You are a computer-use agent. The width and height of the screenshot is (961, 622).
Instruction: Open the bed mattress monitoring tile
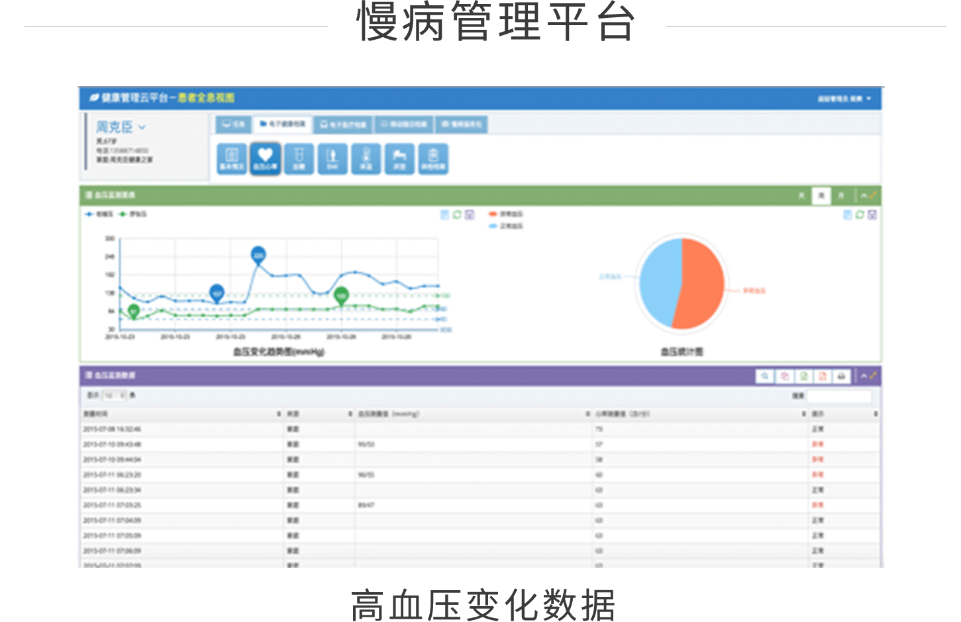click(399, 159)
